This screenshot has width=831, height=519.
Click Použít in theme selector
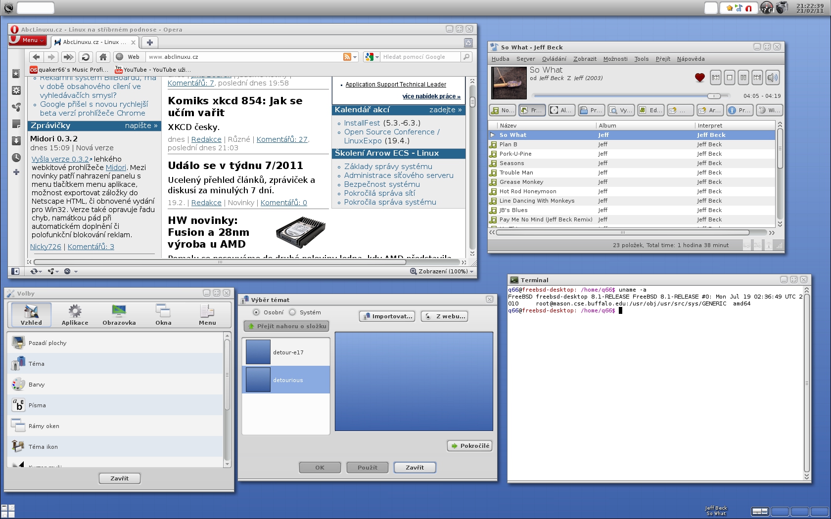367,468
